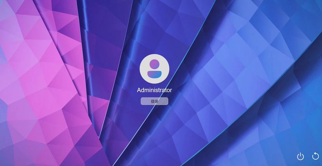Sign in as Administrator with 登录
This screenshot has width=322, height=166.
point(154,101)
